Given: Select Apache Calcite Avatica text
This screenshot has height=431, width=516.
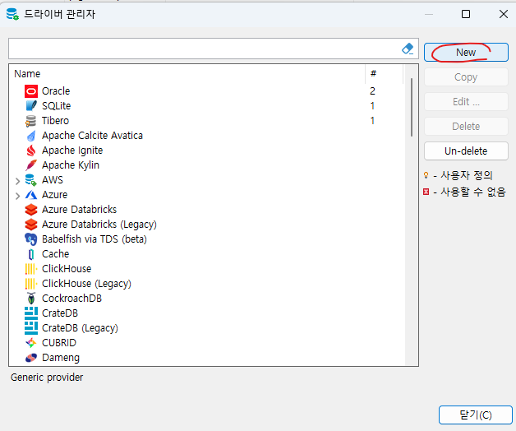Looking at the screenshot, I should coord(93,136).
